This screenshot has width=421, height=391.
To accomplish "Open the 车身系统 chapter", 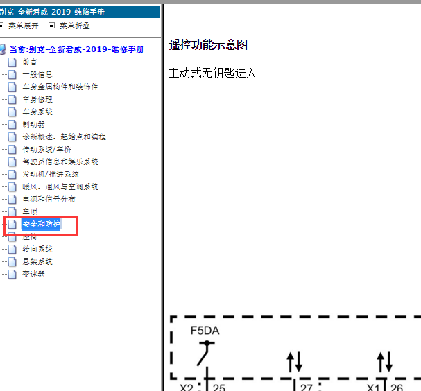I will coord(37,112).
